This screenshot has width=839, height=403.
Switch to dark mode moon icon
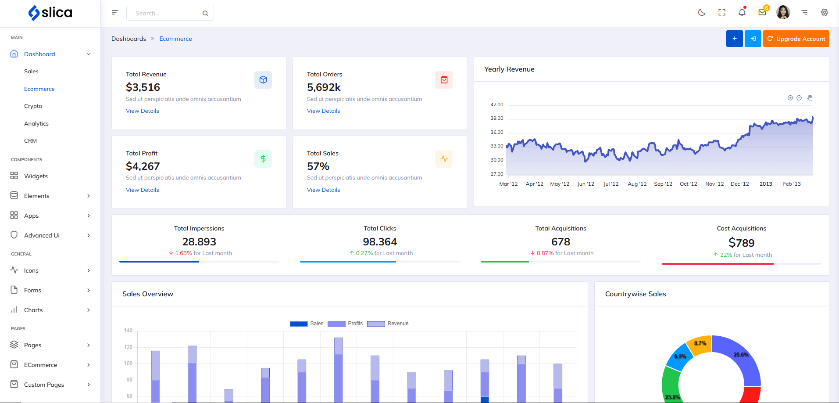click(x=702, y=13)
